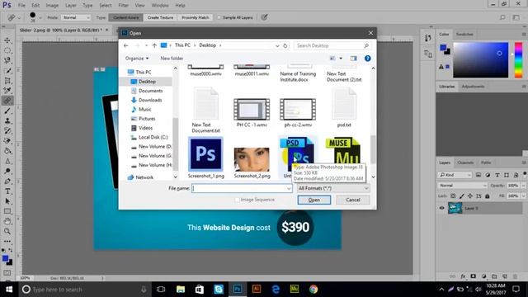
Task: Open Adobe Muse from the taskbar
Action: point(295,290)
